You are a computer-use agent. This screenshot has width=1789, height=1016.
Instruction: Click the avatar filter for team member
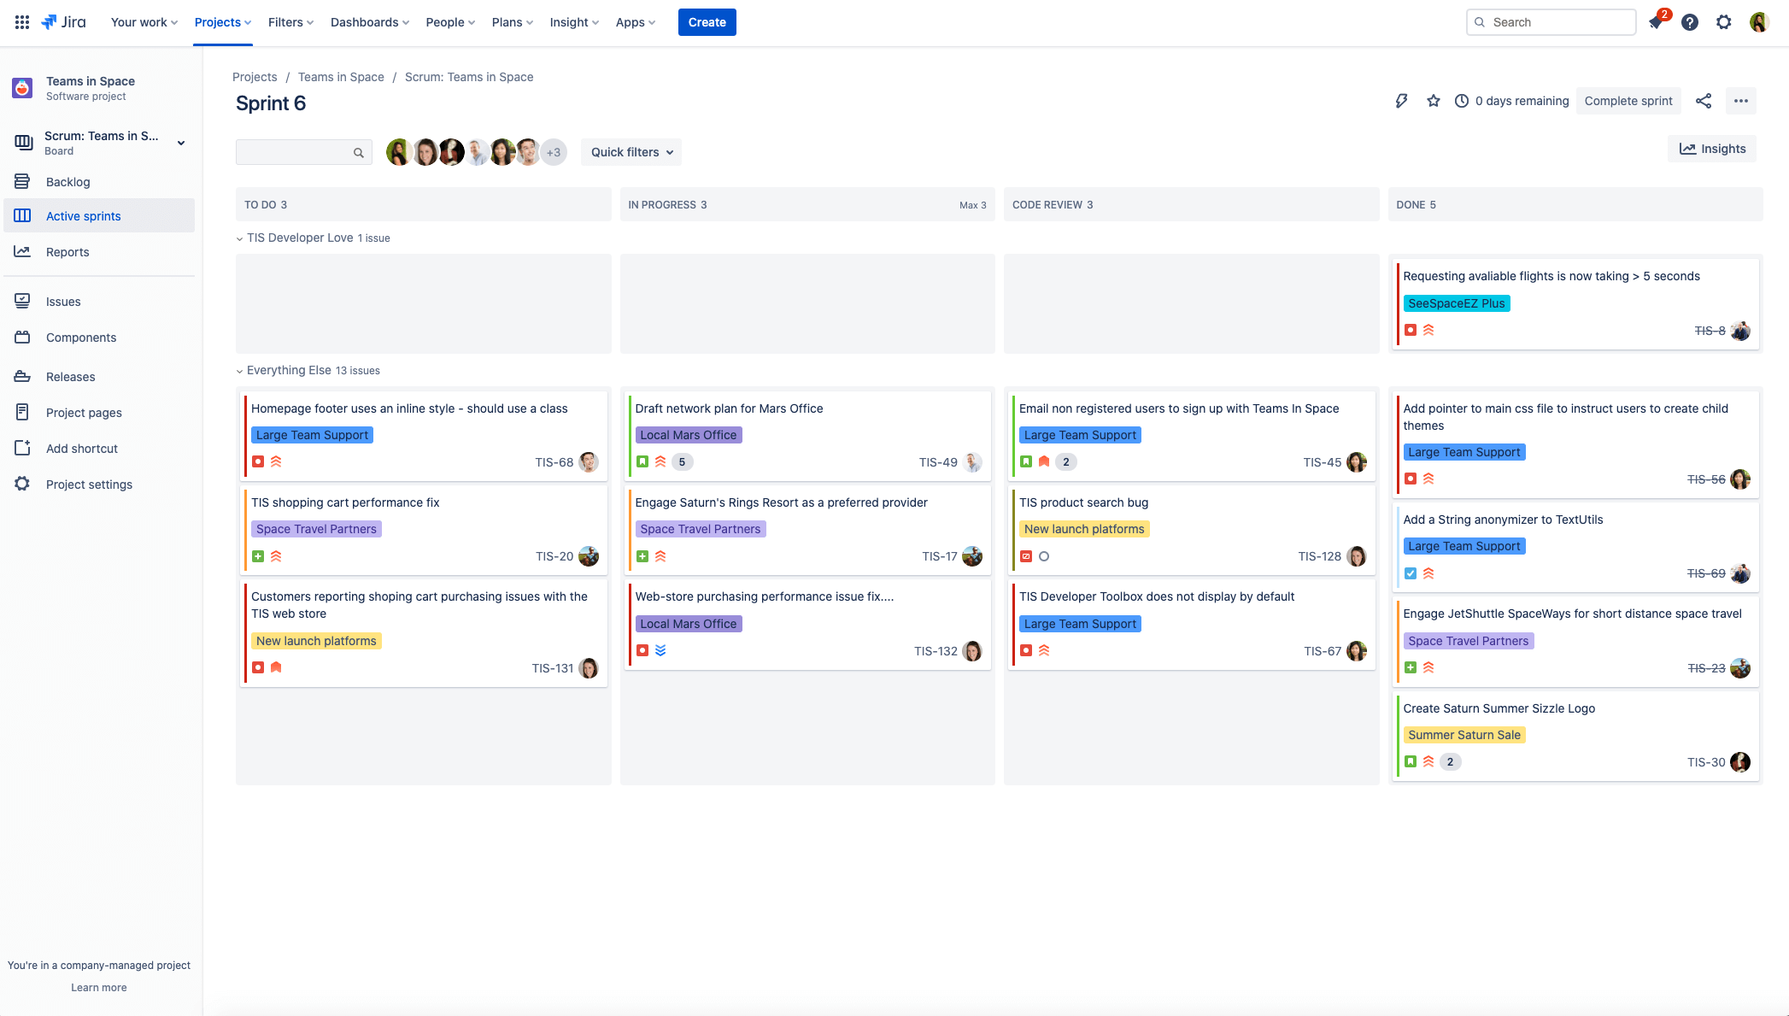click(x=398, y=151)
